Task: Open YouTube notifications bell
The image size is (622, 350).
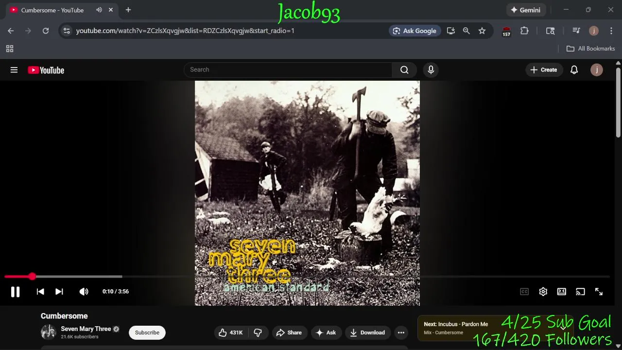Action: click(x=574, y=70)
